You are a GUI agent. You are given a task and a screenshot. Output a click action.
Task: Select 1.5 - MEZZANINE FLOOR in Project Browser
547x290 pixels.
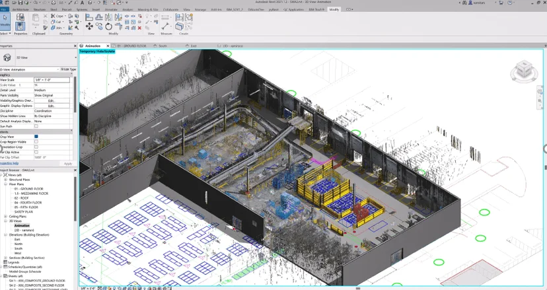point(31,194)
